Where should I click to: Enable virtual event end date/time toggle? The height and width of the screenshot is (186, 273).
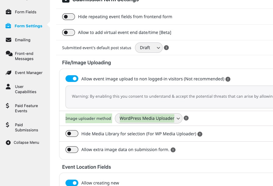tap(69, 32)
